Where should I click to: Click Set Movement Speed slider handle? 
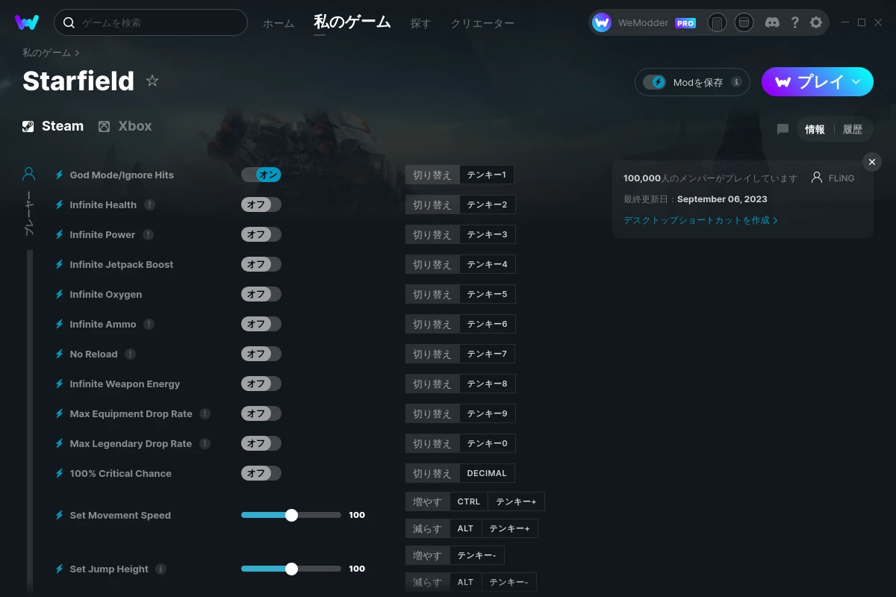291,515
